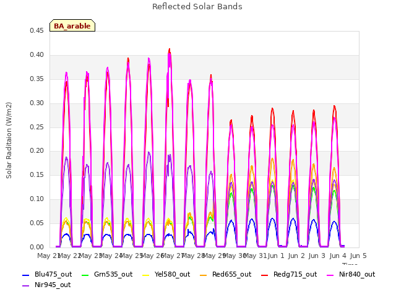Image resolution: width=396 pixels, height=297 pixels.
Task: Click the purple Nir945_out color swatch
Action: click(x=26, y=286)
